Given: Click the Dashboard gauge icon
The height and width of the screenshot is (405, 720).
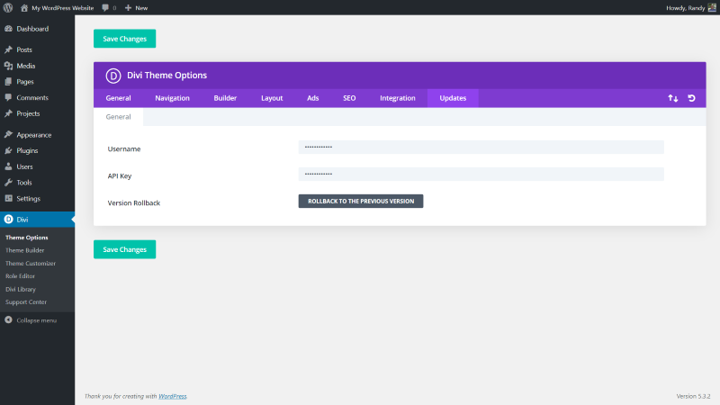Looking at the screenshot, I should pos(8,29).
